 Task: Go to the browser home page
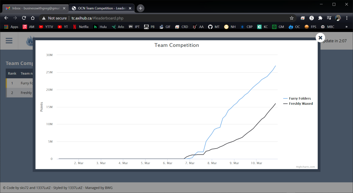pos(33,18)
